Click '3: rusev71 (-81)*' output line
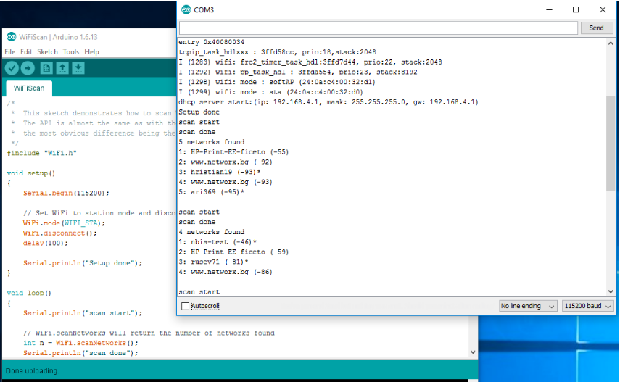620x382 pixels. pos(213,262)
